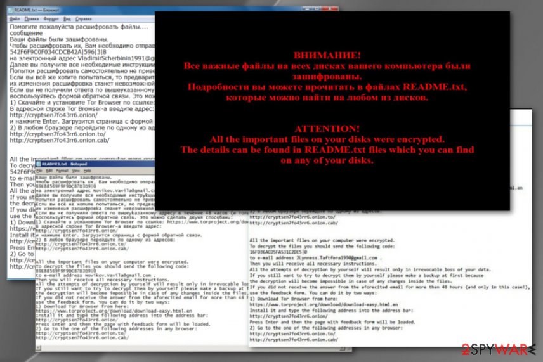Close the README.txt — Блокнот window
The height and width of the screenshot is (362, 543).
pos(330,8)
